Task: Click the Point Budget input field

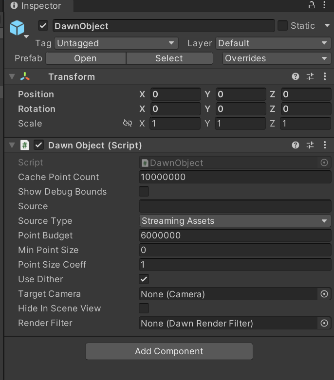Action: coord(235,235)
